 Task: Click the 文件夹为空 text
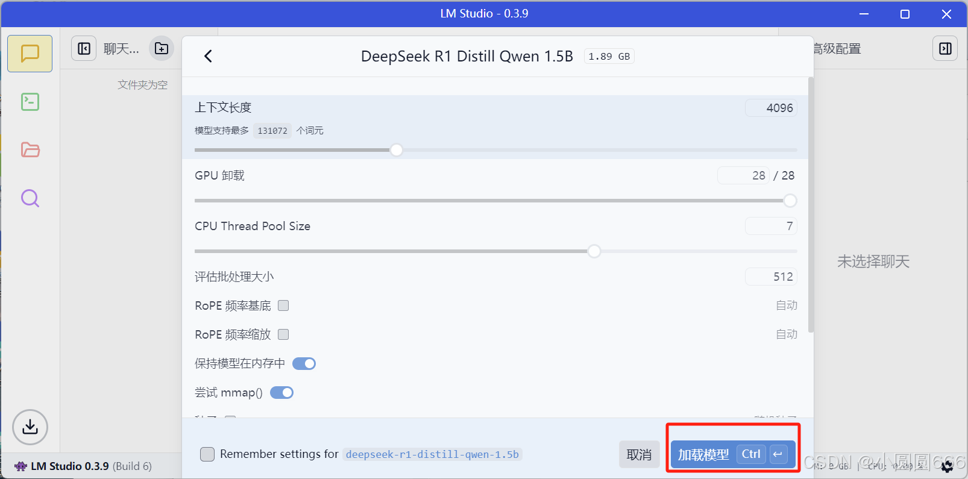point(143,85)
